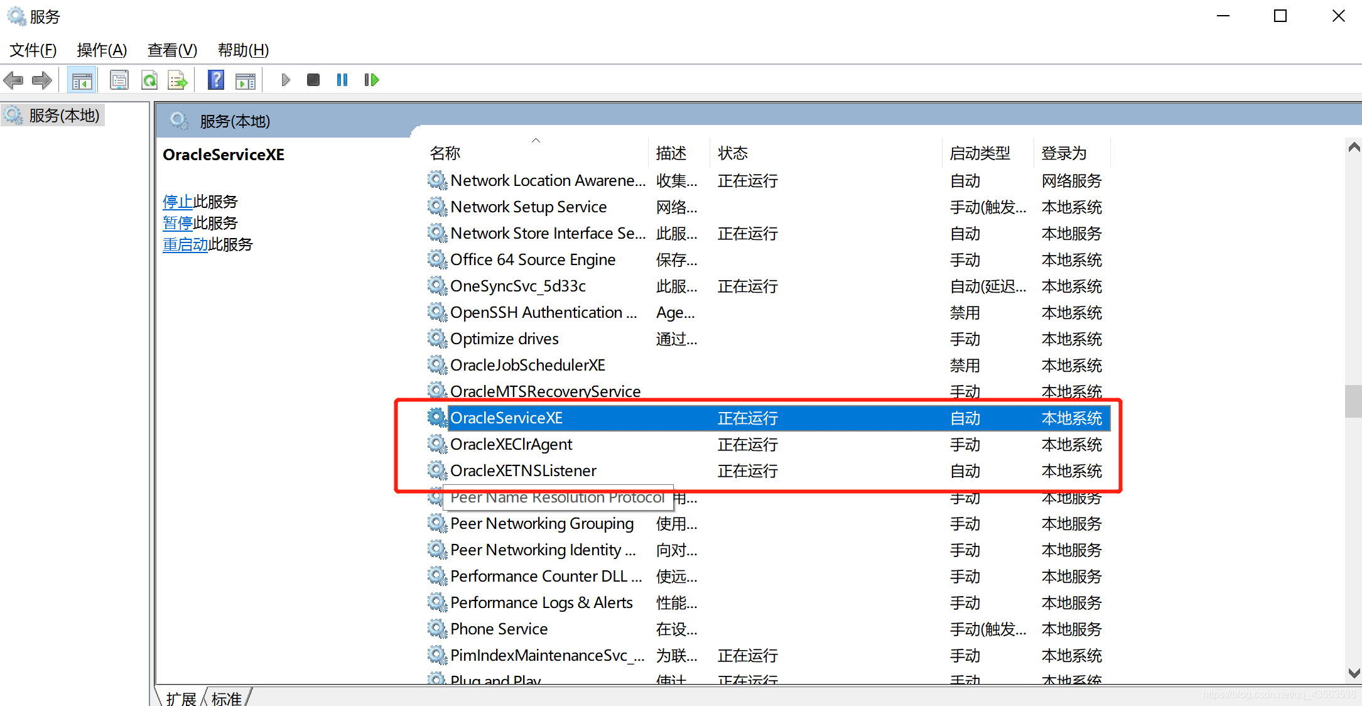Click gear icon beside OneSyncSvc_5d33c
Viewport: 1362px width, 706px height.
[x=437, y=285]
